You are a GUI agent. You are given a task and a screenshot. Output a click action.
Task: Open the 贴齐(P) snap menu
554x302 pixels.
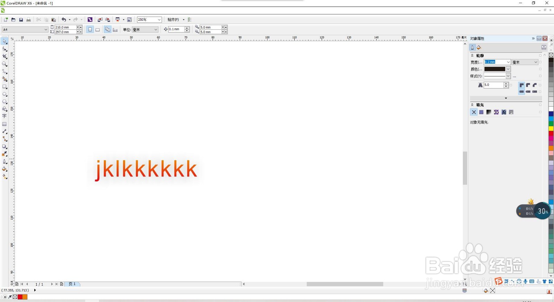coord(173,20)
